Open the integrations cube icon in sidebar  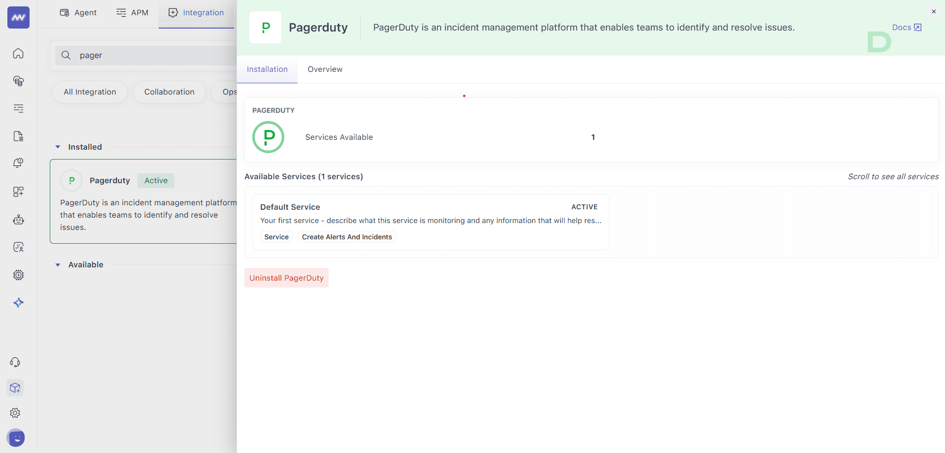pyautogui.click(x=15, y=388)
